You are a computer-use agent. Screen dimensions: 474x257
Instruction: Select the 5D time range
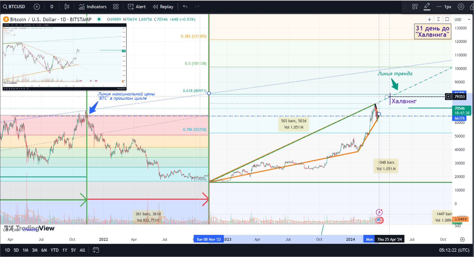[16, 250]
